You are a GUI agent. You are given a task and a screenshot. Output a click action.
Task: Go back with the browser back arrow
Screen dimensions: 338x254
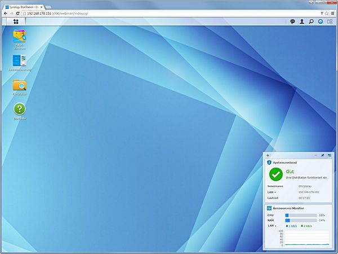click(x=6, y=14)
